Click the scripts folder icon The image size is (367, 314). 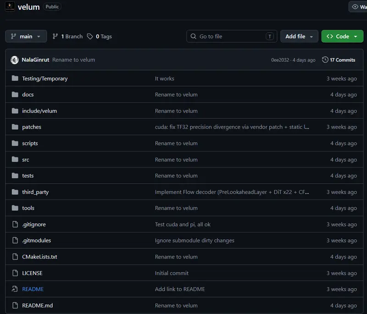(15, 143)
